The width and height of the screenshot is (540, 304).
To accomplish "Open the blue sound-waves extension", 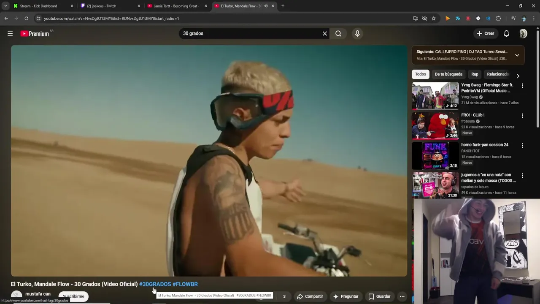I will pos(488,18).
